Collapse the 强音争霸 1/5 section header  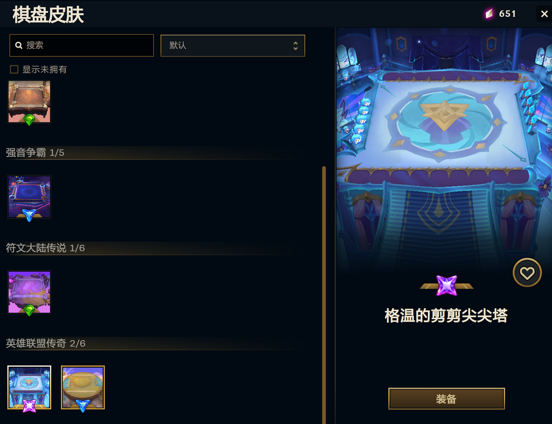tap(155, 153)
